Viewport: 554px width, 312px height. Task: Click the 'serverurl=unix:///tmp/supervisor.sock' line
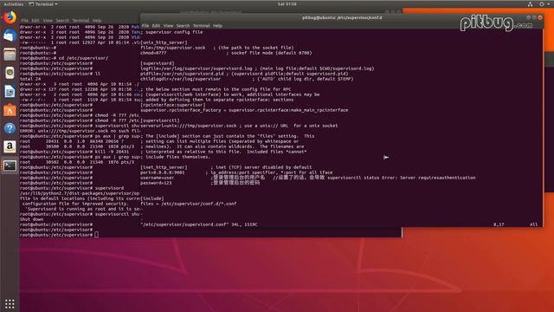(x=239, y=126)
